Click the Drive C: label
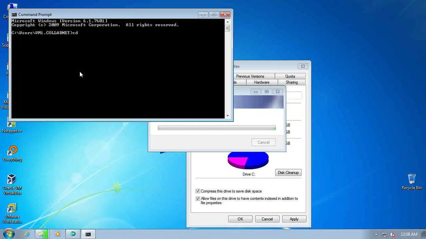Viewport: 426px width, 239px height. (249, 174)
